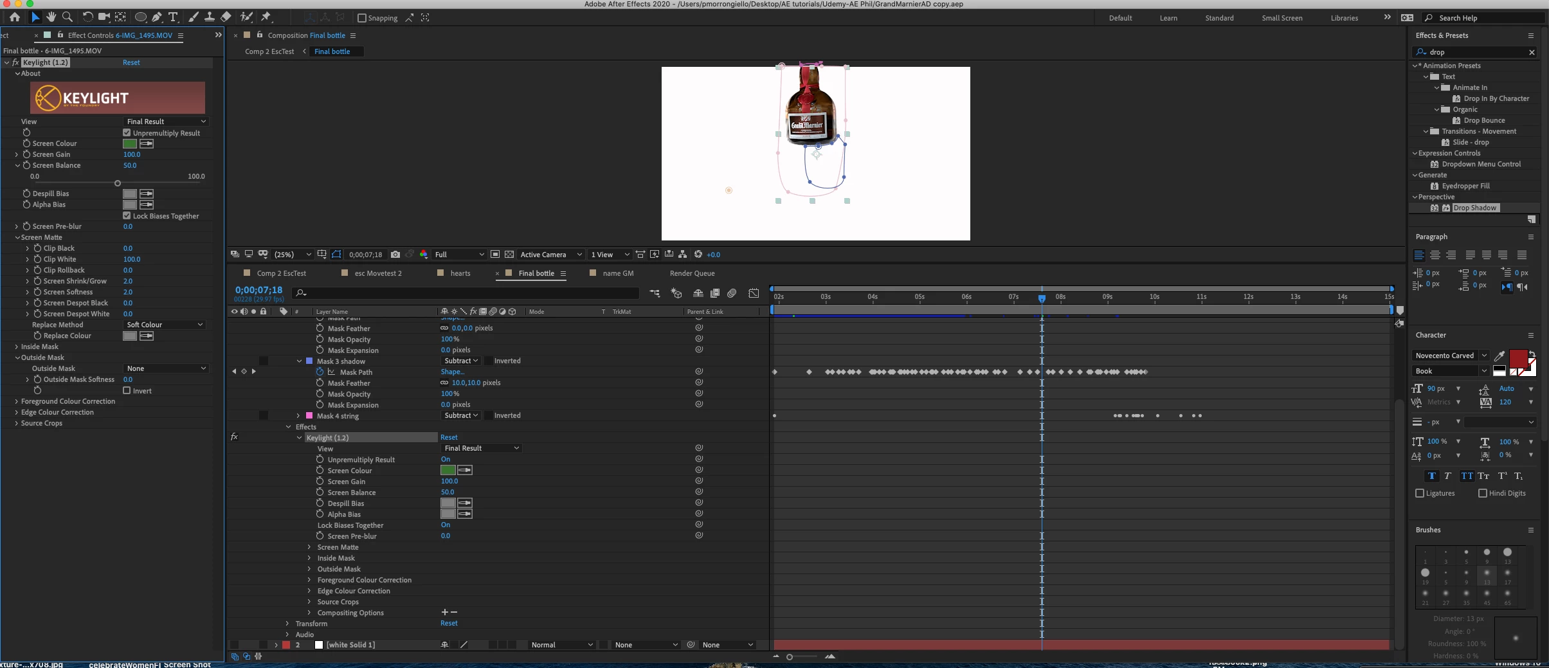1549x668 pixels.
Task: Open the Keylight View dropdown in Effect Controls
Action: coord(166,122)
